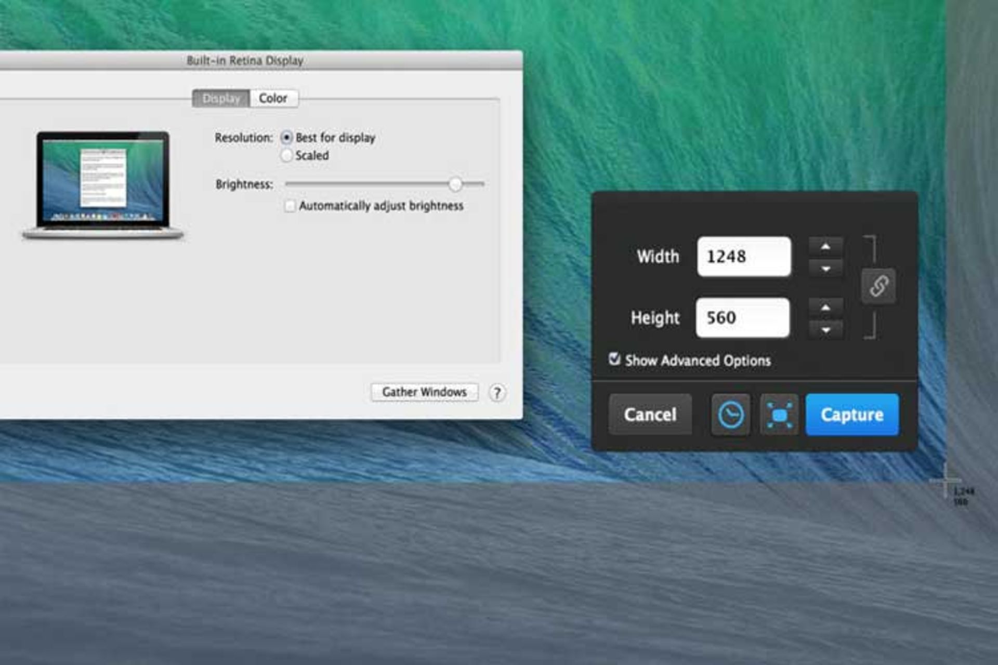Select Best for display resolution
Image resolution: width=998 pixels, height=665 pixels.
[x=286, y=138]
